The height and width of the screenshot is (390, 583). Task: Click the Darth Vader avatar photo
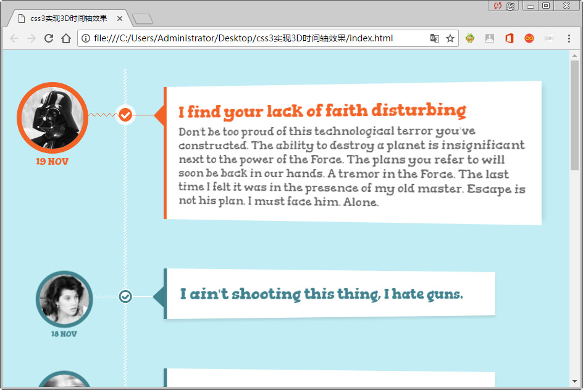[x=52, y=118]
